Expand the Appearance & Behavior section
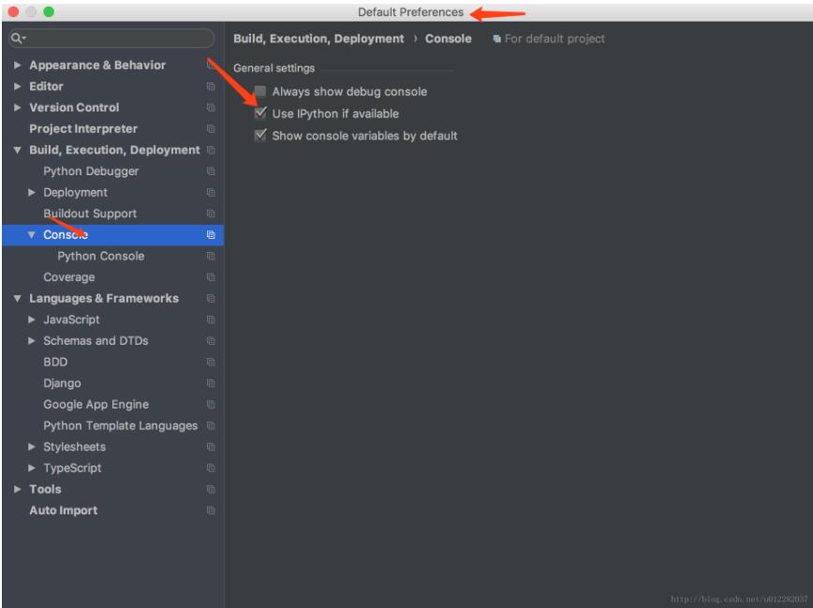The height and width of the screenshot is (608, 813). coord(17,66)
